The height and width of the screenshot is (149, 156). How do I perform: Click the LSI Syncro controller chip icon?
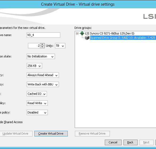point(82,33)
